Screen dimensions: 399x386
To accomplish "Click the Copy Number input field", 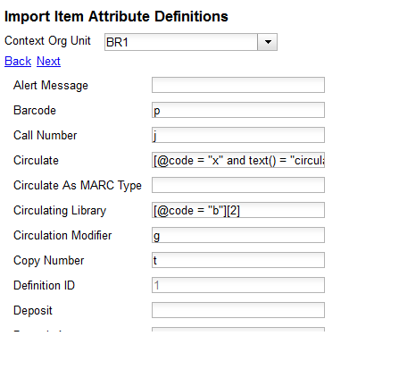I will point(238,260).
